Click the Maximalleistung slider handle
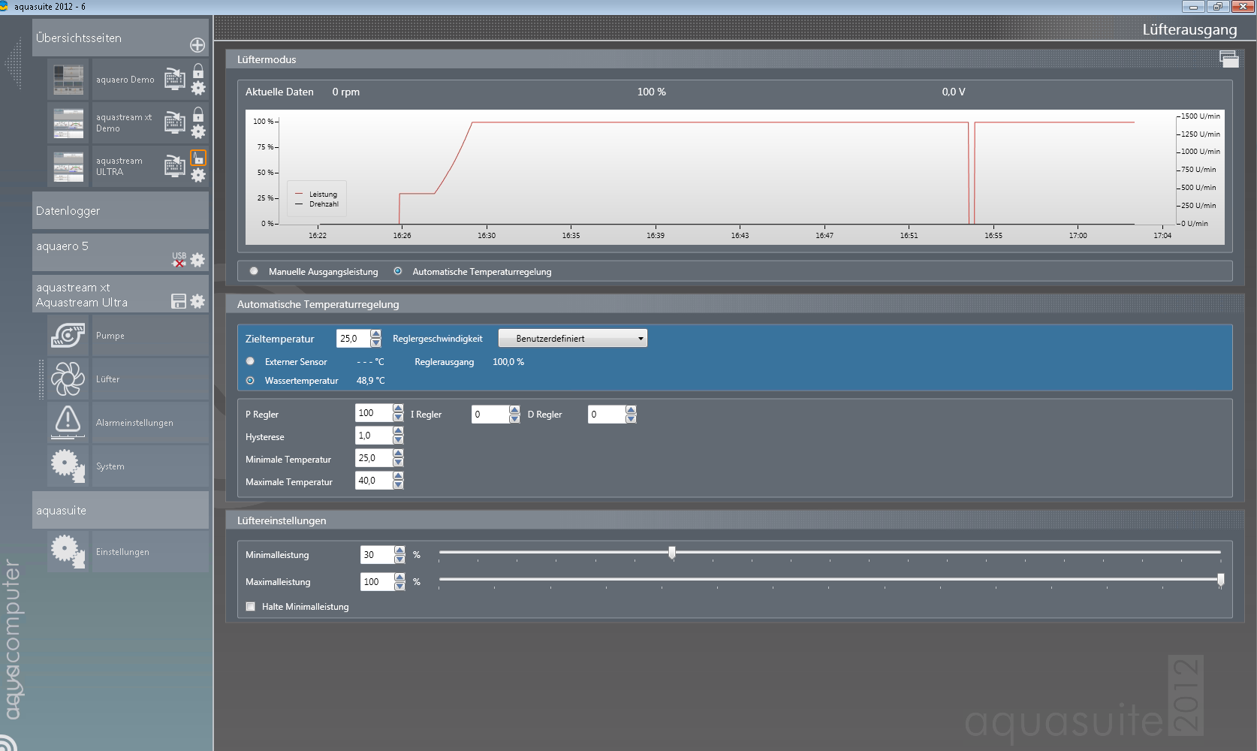Image resolution: width=1257 pixels, height=751 pixels. click(1221, 580)
